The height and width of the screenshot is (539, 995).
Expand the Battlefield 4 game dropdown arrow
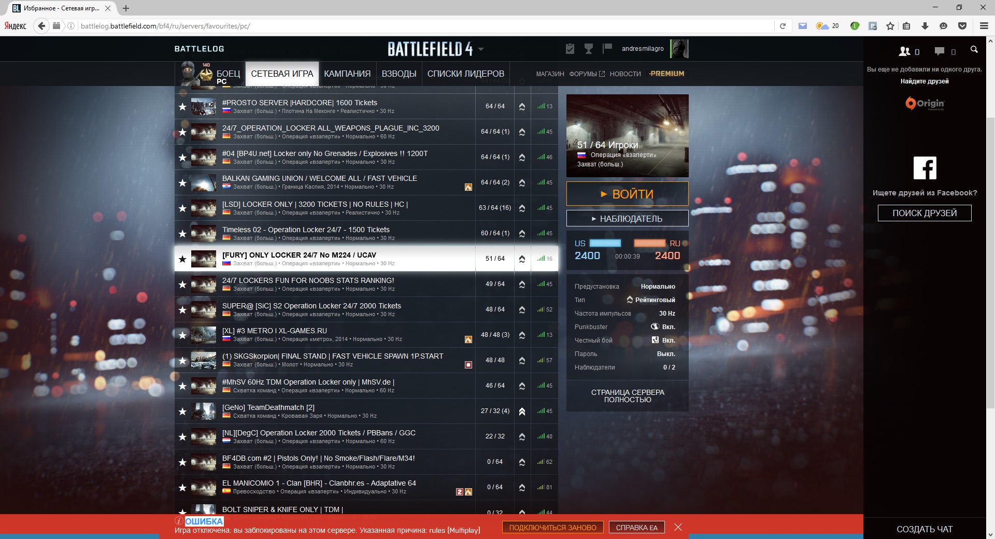coord(481,49)
